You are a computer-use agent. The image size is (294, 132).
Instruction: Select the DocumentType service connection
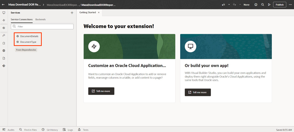click(x=27, y=42)
